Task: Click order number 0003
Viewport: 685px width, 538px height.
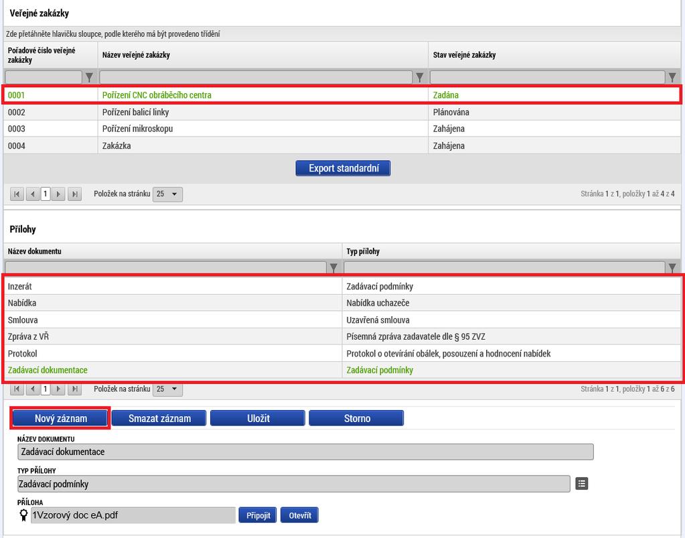Action: coord(16,129)
